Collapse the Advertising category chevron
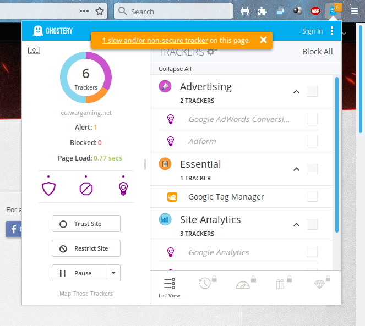 (x=296, y=92)
